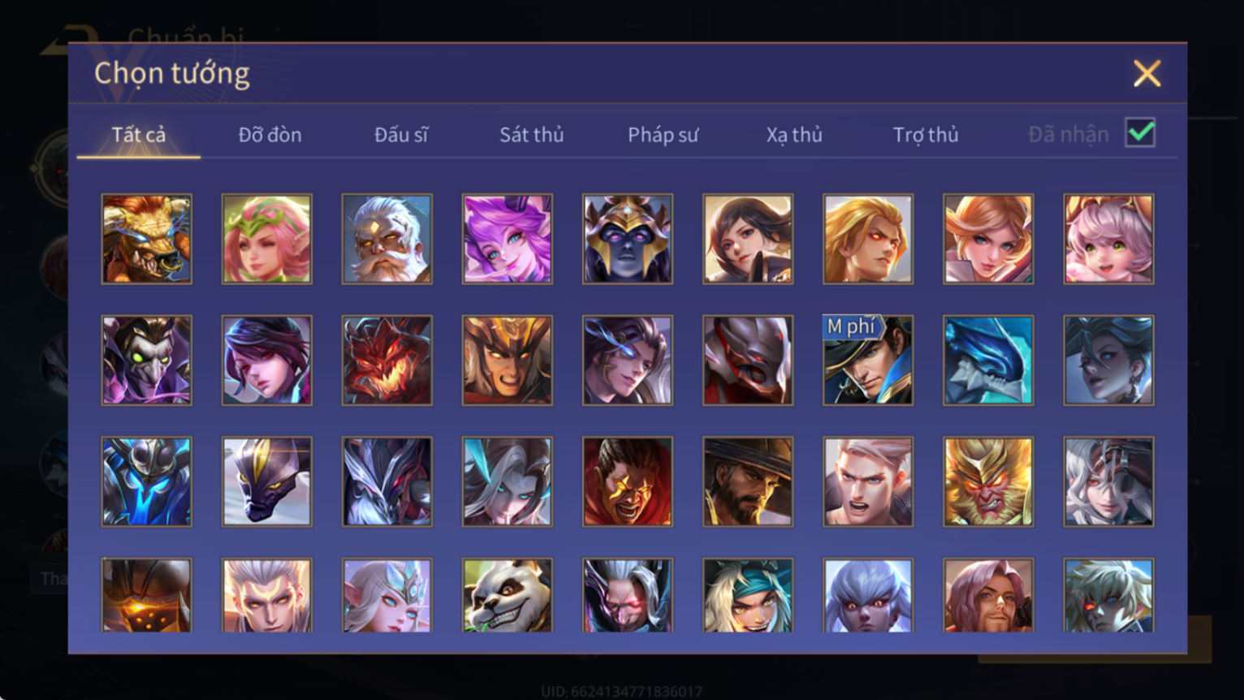
Task: Select the Tất cả tab
Action: [139, 135]
